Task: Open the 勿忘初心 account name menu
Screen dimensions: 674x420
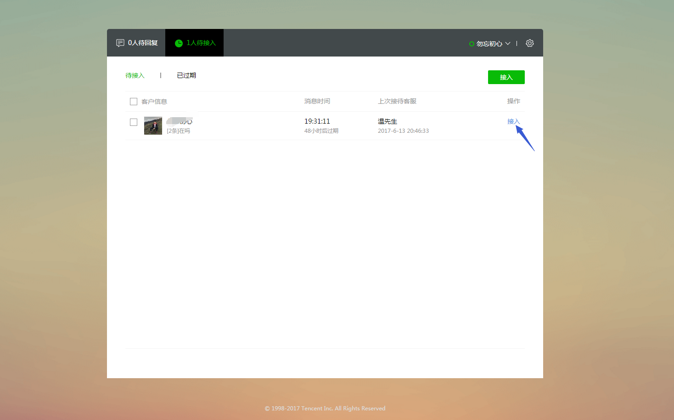Action: [x=489, y=44]
